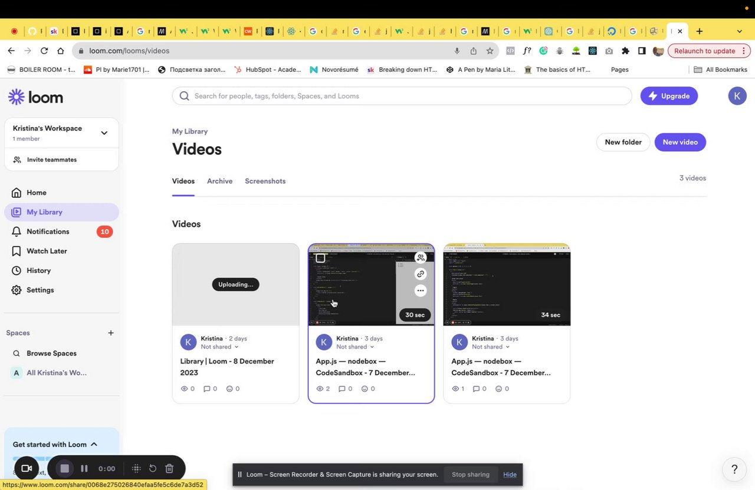Switch to the Archive tab
The image size is (755, 490).
(219, 181)
